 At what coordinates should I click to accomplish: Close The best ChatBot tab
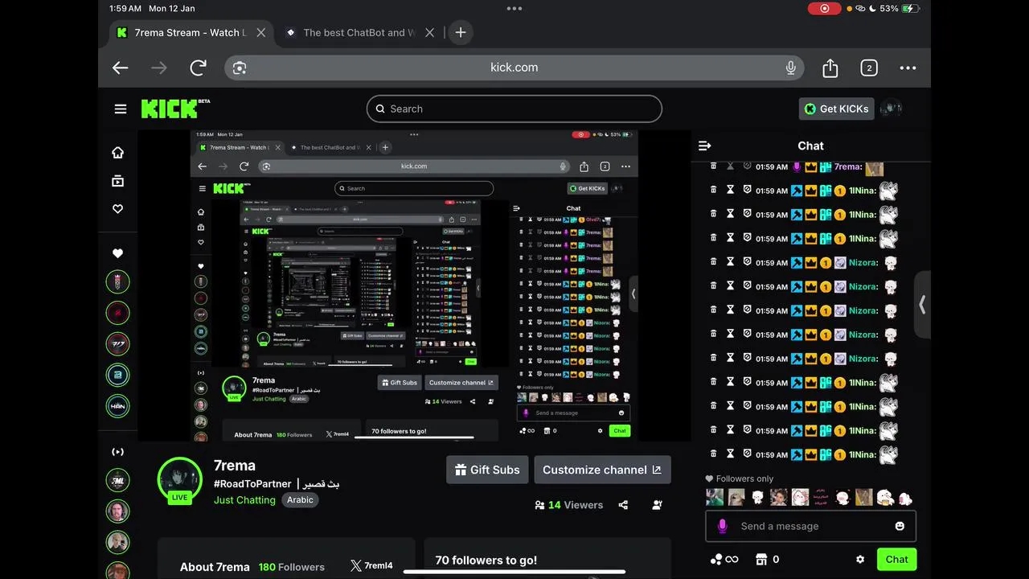click(430, 33)
